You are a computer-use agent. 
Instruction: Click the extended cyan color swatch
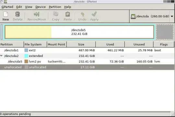26,56
